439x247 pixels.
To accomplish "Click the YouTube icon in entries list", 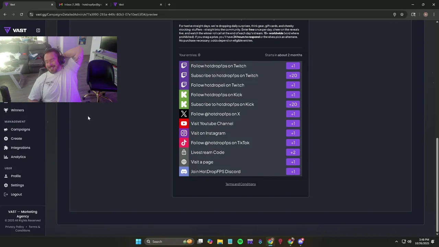I will coord(184,123).
